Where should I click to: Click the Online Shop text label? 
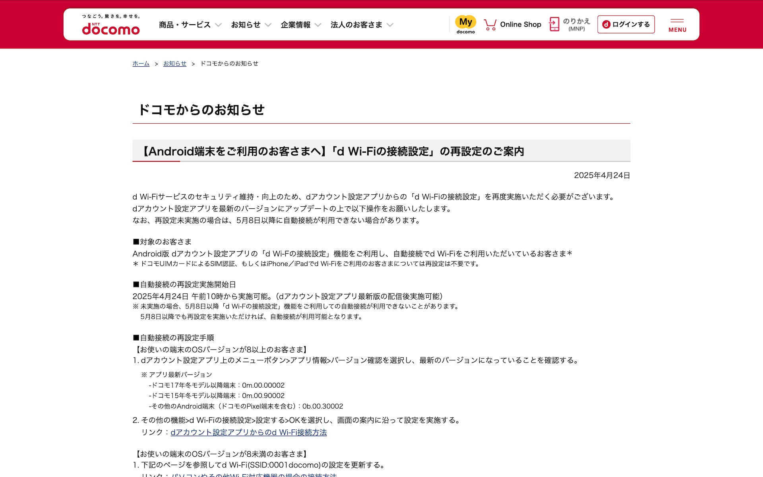tap(521, 25)
